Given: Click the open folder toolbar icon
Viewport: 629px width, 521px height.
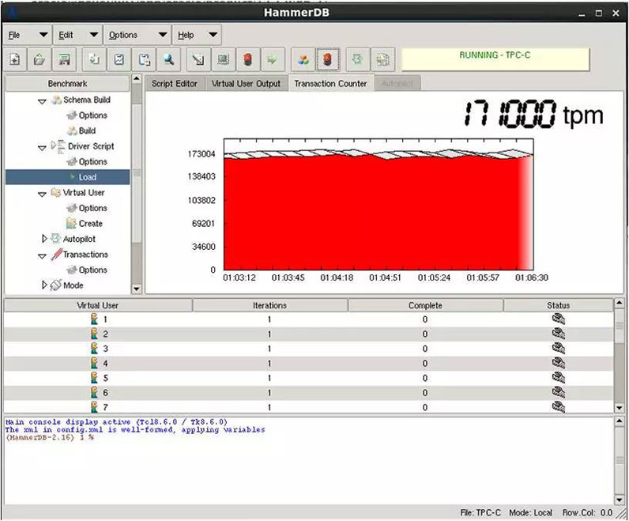Looking at the screenshot, I should pos(40,60).
